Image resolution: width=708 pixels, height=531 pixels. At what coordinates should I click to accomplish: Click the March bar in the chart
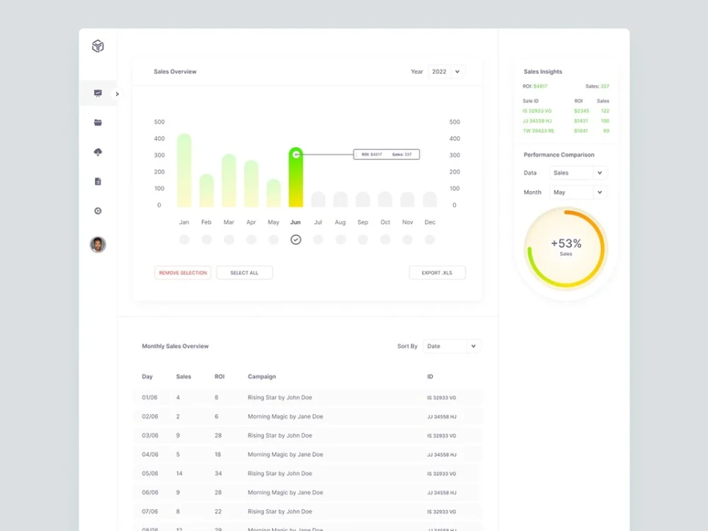229,181
